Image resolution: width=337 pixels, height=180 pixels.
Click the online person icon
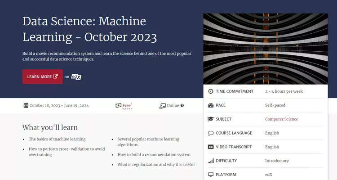pyautogui.click(x=162, y=106)
